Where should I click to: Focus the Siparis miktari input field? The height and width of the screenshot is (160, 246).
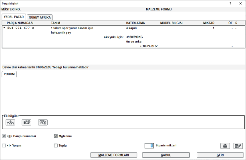click(x=149, y=146)
